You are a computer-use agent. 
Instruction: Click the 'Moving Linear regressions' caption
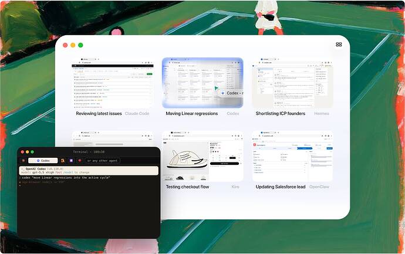coord(192,114)
